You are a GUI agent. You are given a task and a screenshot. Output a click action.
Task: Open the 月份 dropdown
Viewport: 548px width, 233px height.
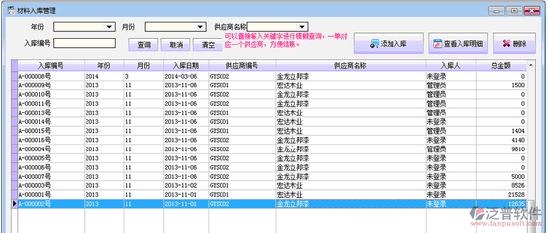(x=200, y=27)
